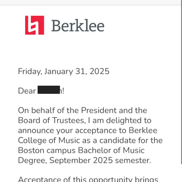Image resolution: width=182 pixels, height=182 pixels.
Task: Click the phrase Bachelor of Music
Action: click(x=111, y=150)
